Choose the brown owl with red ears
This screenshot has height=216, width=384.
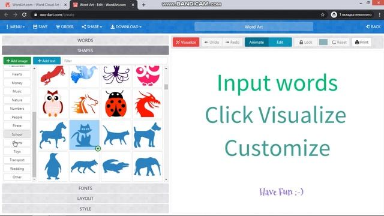[x=53, y=104]
